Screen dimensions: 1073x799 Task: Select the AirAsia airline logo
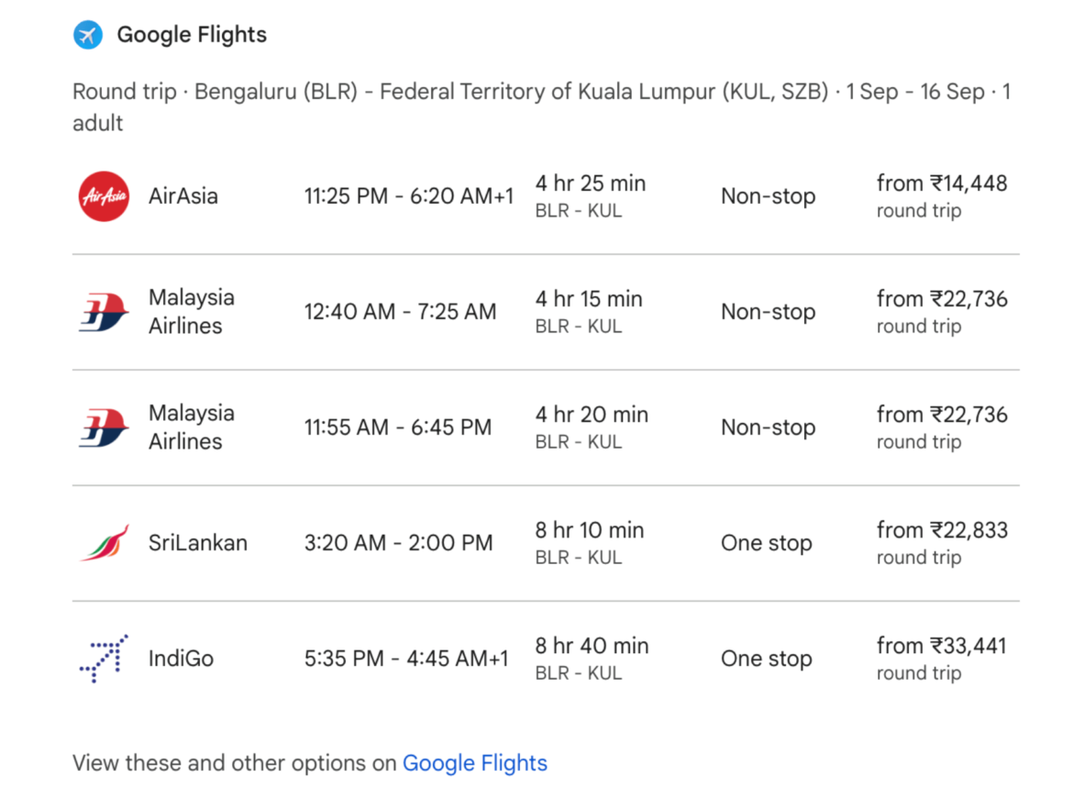click(103, 195)
